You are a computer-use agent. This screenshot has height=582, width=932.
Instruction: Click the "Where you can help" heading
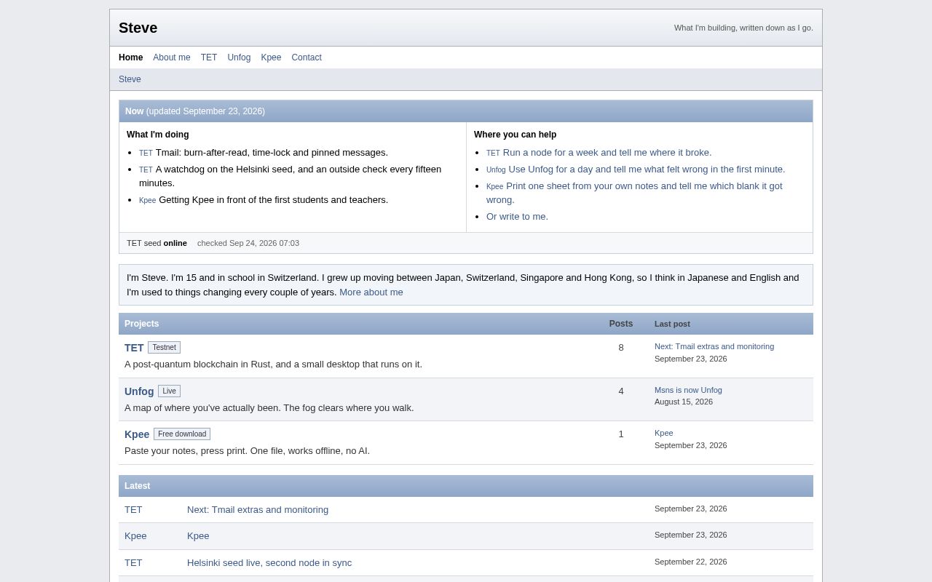516,135
